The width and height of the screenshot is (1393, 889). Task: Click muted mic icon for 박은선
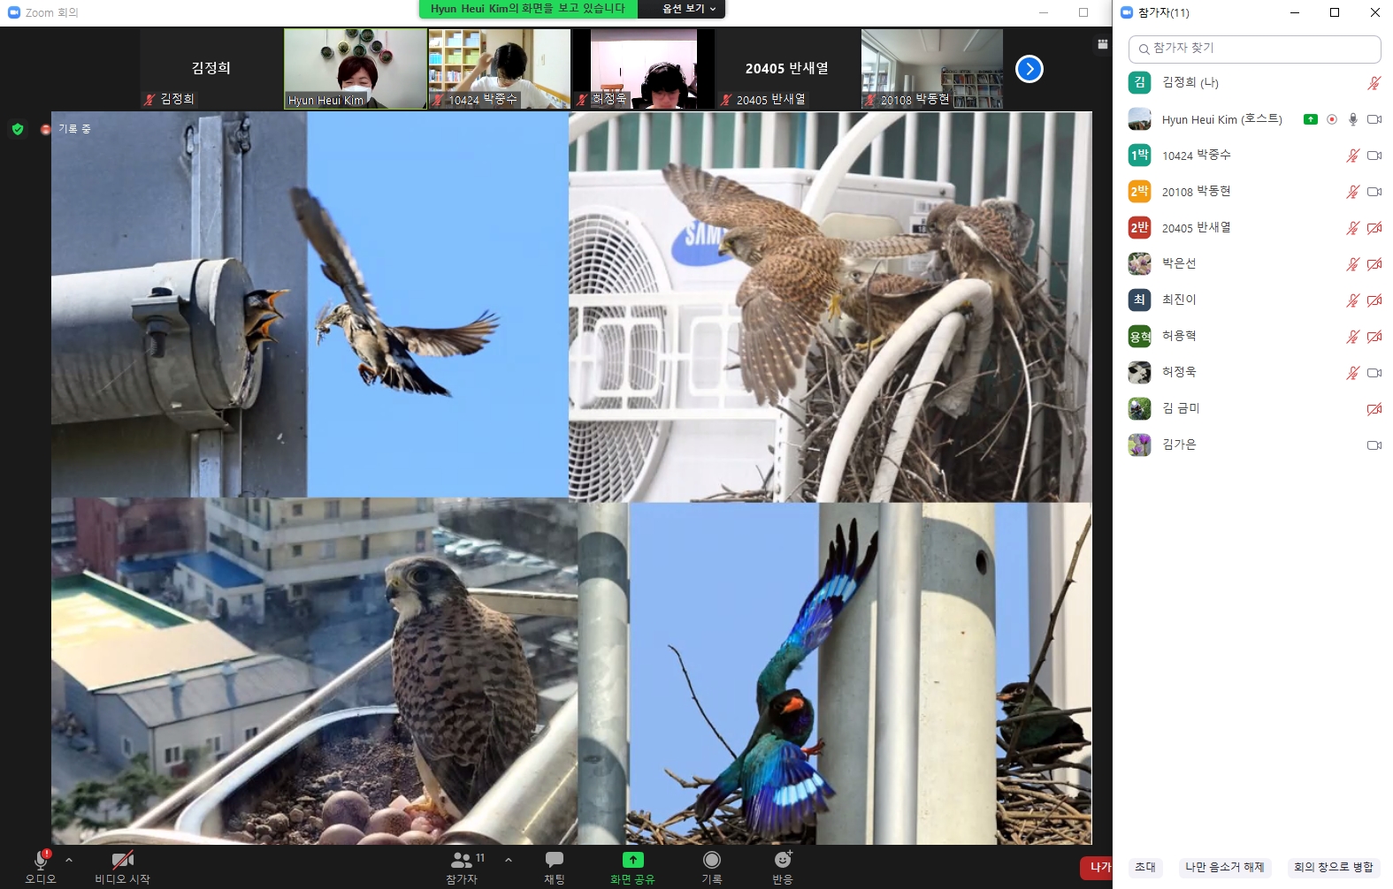pyautogui.click(x=1353, y=264)
